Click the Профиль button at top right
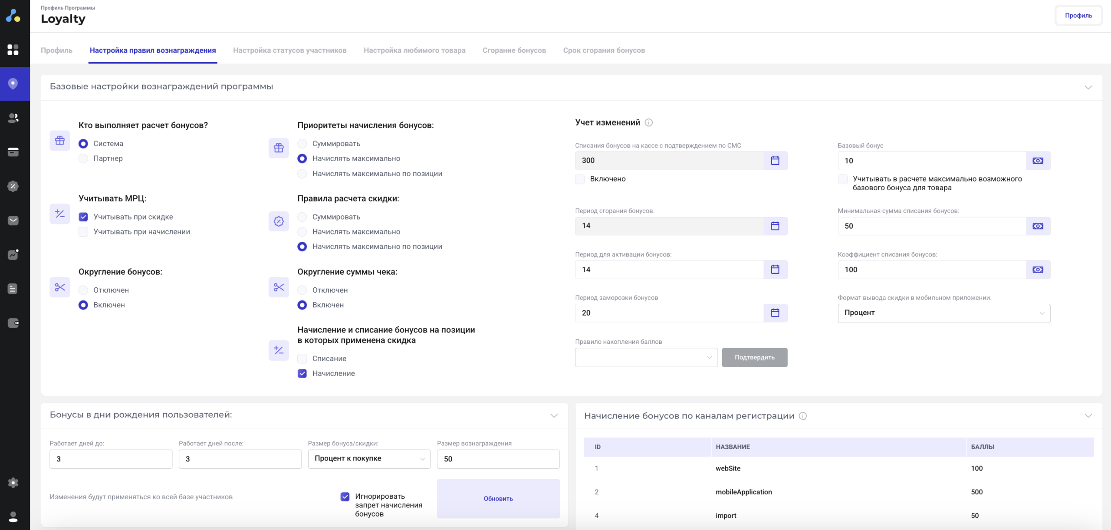Screen dimensions: 1111x530 pos(1078,16)
